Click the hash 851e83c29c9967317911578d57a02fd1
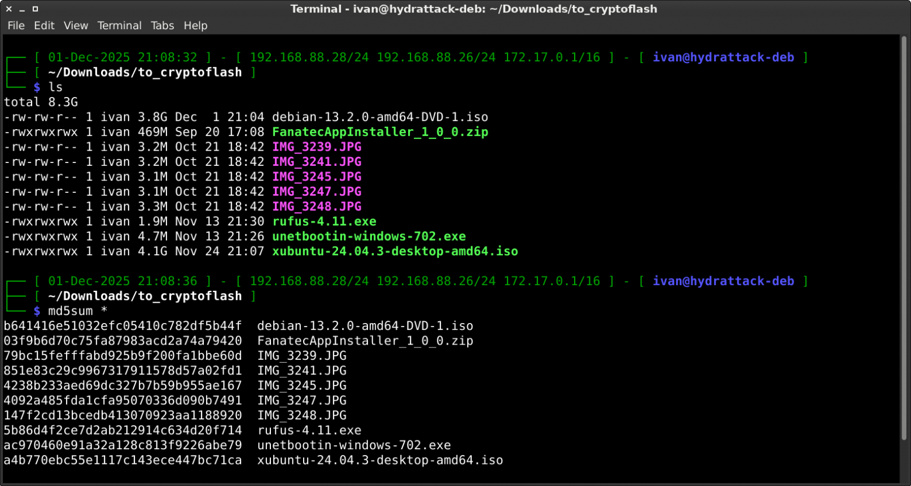 click(123, 371)
